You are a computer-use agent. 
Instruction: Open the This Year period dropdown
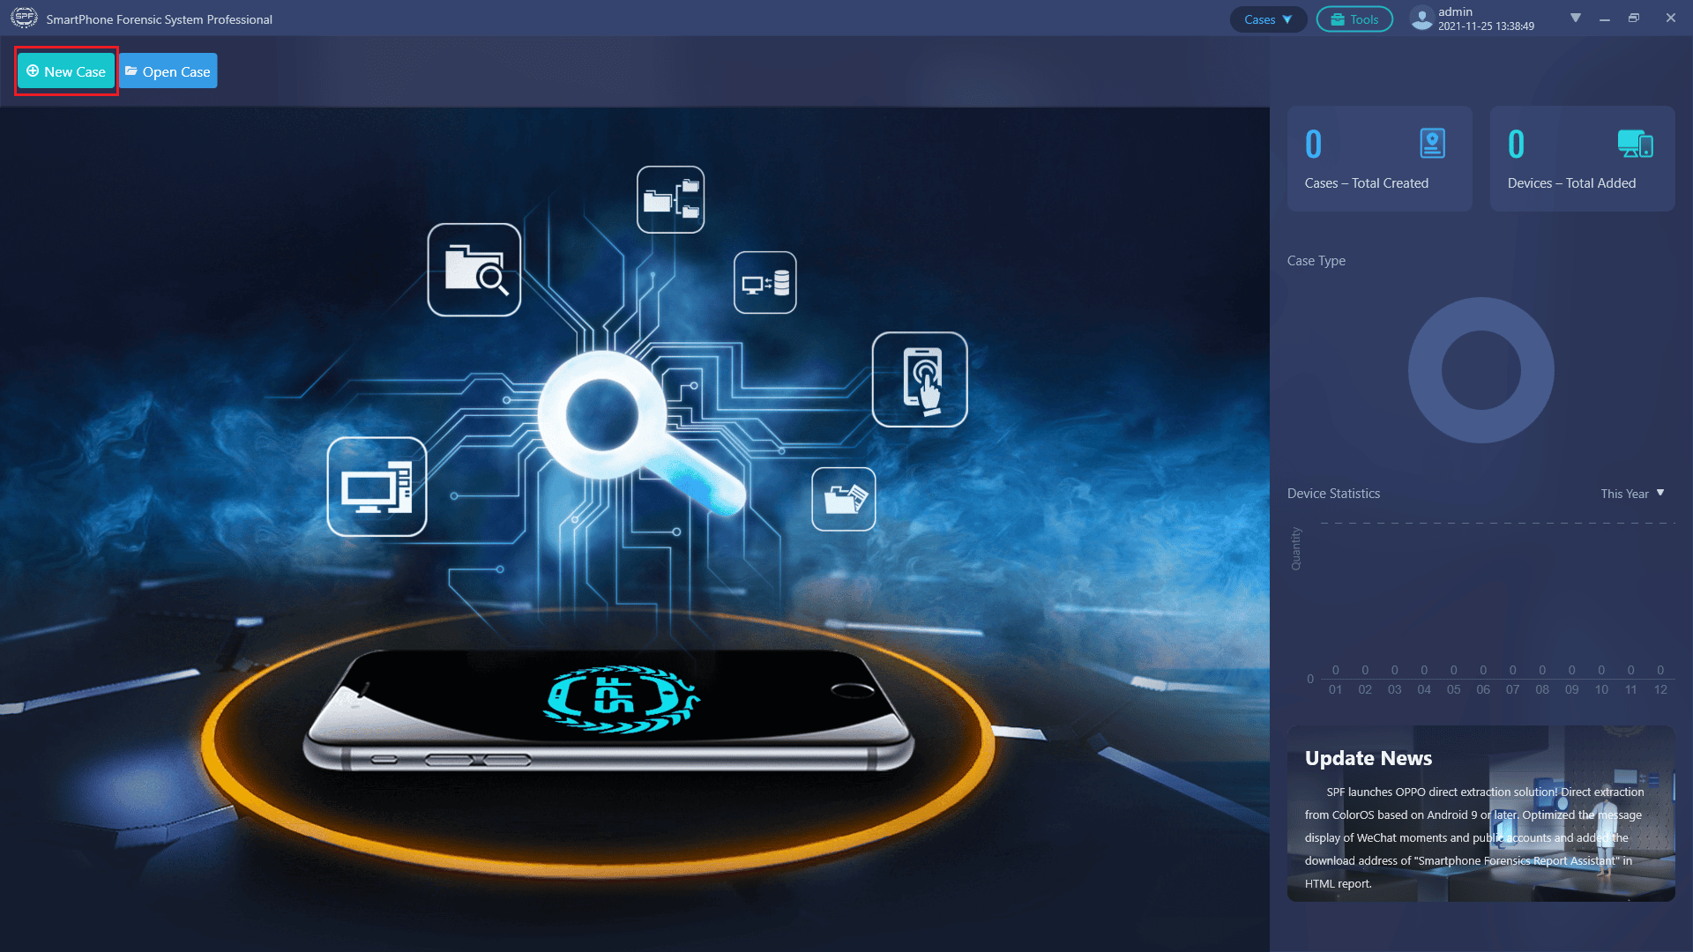pos(1632,494)
